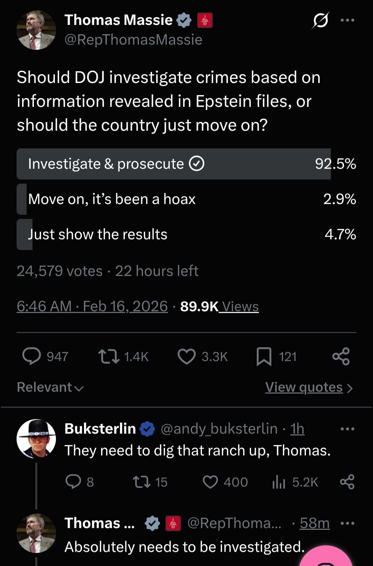Share the main post via share icon
Screen dimensions: 373x566
pos(341,356)
